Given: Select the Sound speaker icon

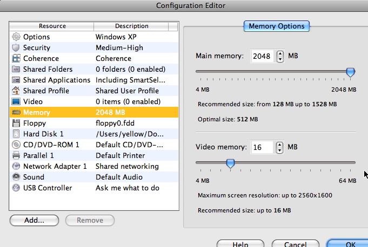Looking at the screenshot, I should (x=16, y=177).
